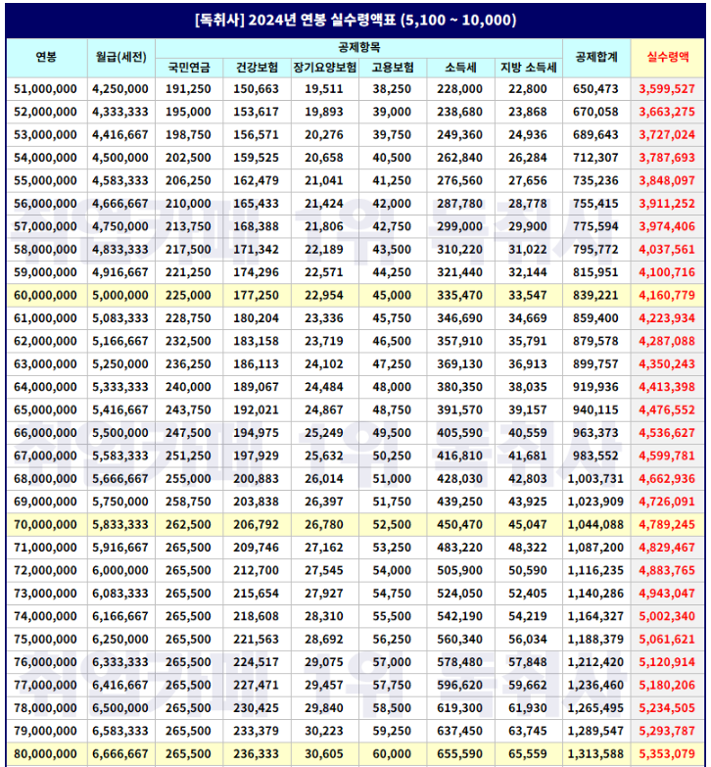Select health insurance 186,113
This screenshot has height=767, width=711.
tap(256, 364)
